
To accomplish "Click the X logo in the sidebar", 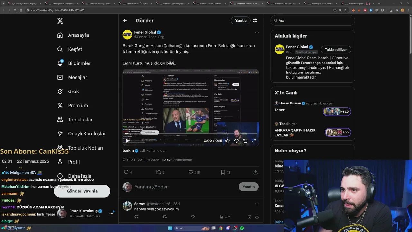I will tap(60, 21).
